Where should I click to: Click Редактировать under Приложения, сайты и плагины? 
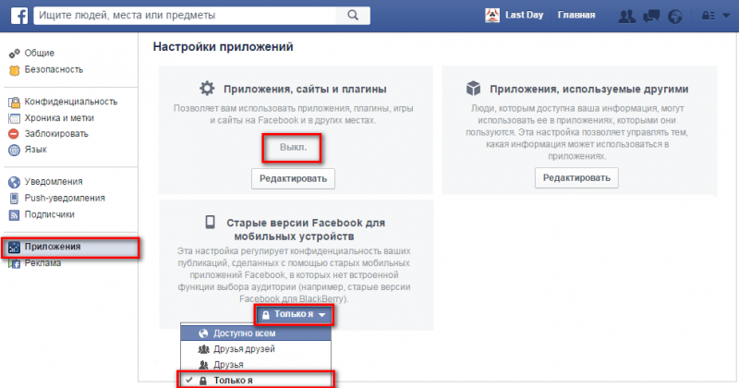tap(293, 178)
